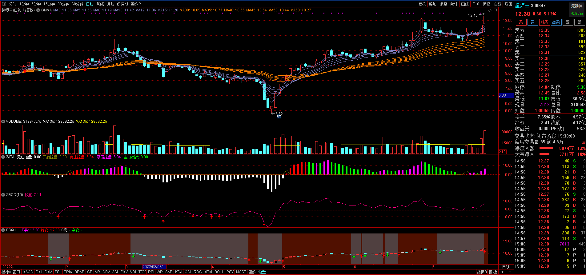Toggle the left sidebar panel icon

pyautogui.click(x=4, y=4)
